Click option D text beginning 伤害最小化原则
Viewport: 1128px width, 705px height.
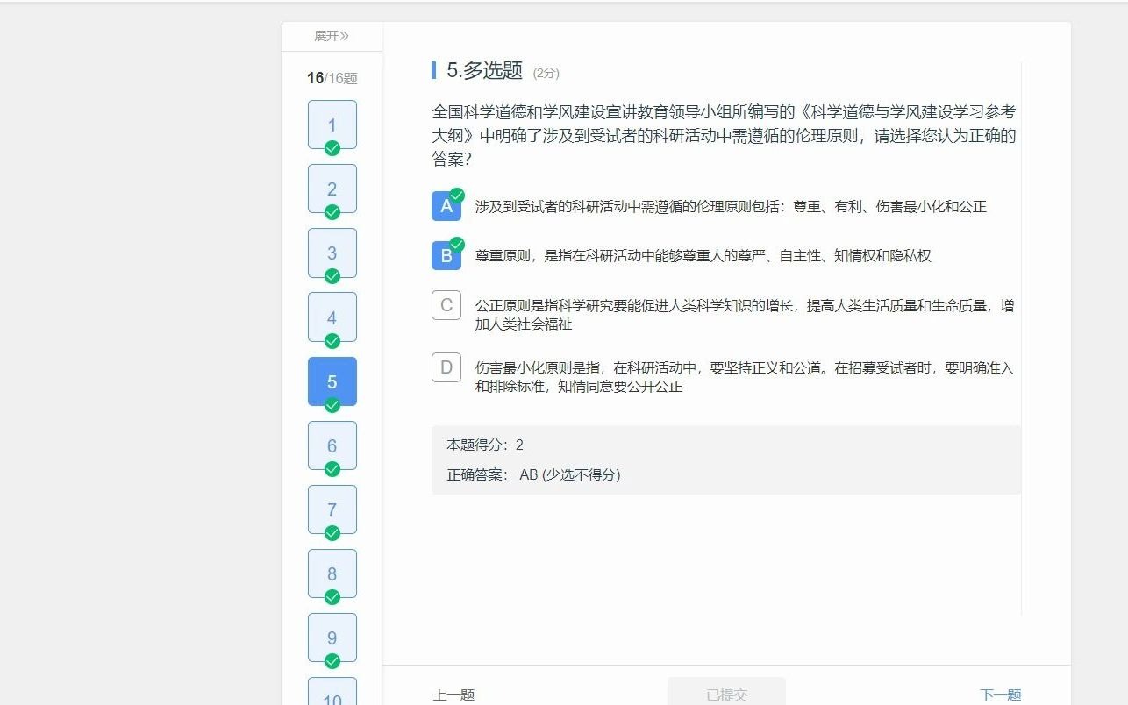tap(745, 377)
